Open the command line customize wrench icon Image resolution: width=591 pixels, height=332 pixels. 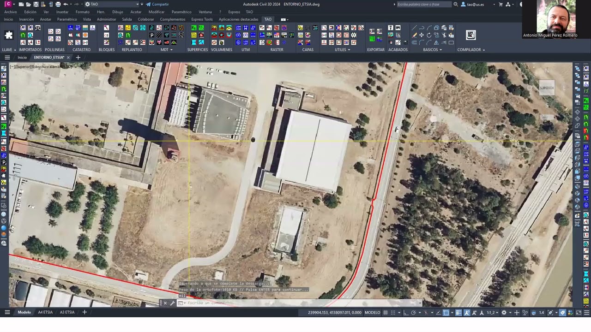tap(172, 303)
